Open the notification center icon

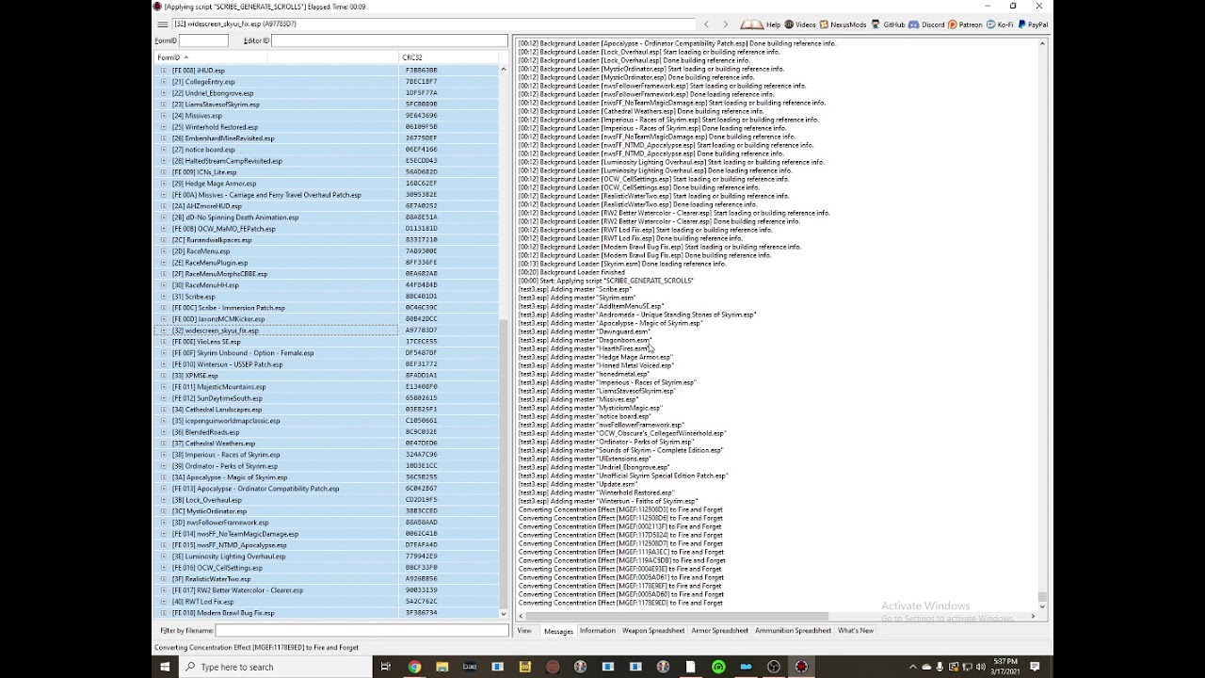[x=1035, y=667]
